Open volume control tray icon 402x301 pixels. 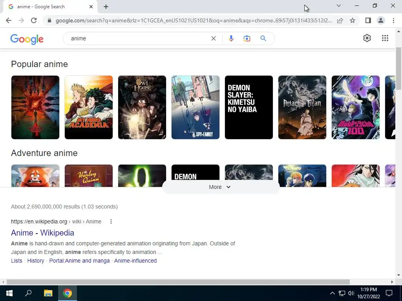pos(351,293)
